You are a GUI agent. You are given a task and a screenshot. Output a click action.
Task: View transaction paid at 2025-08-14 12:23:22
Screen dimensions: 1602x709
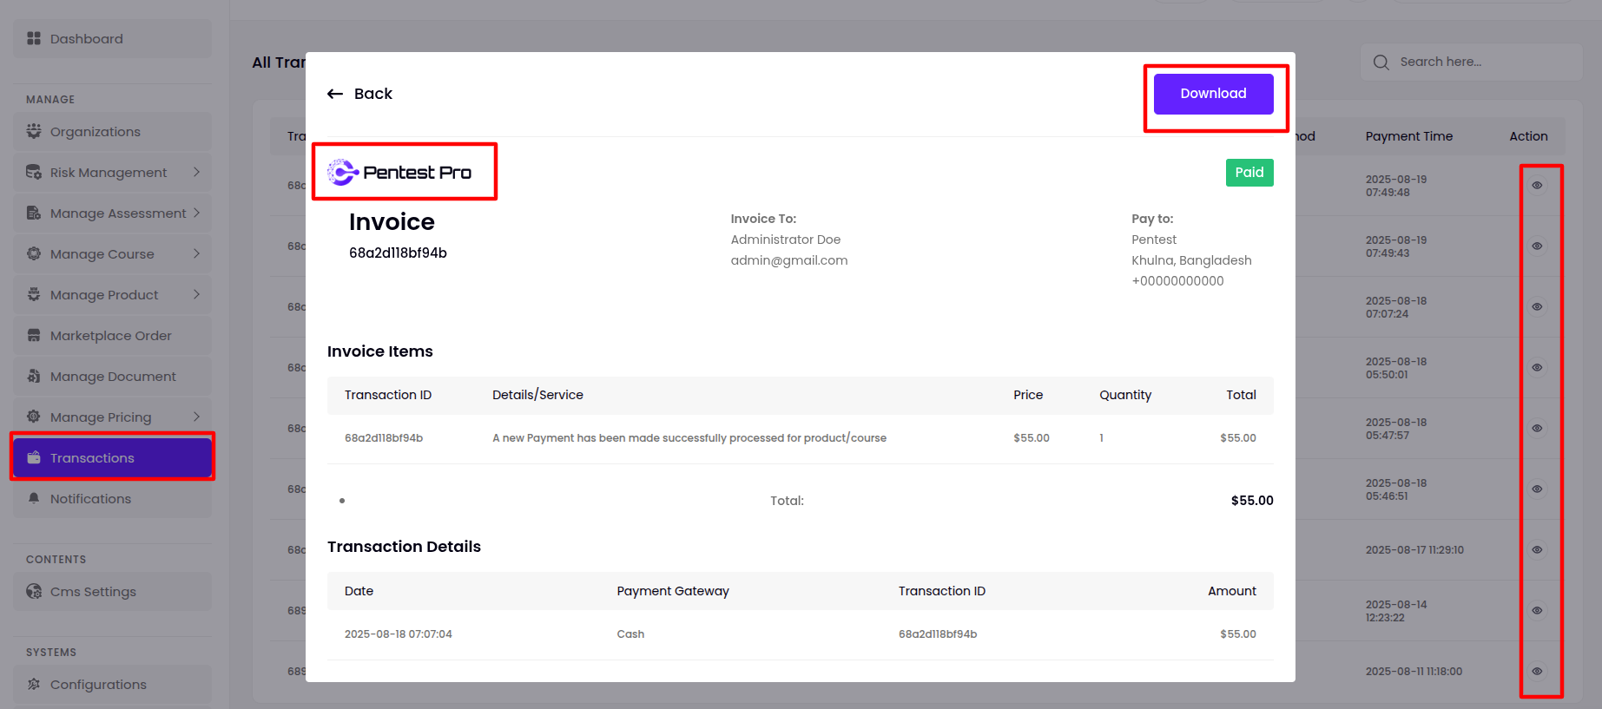(x=1536, y=611)
